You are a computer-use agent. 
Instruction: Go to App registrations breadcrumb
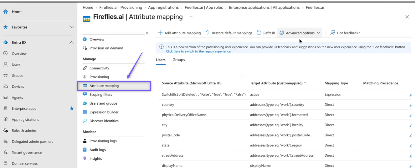click(163, 8)
